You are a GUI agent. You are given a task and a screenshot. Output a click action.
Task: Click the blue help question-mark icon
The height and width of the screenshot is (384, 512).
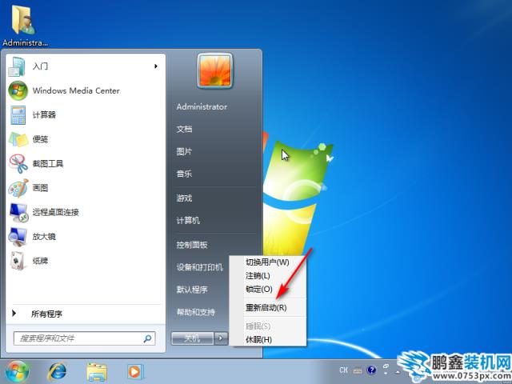pyautogui.click(x=371, y=370)
